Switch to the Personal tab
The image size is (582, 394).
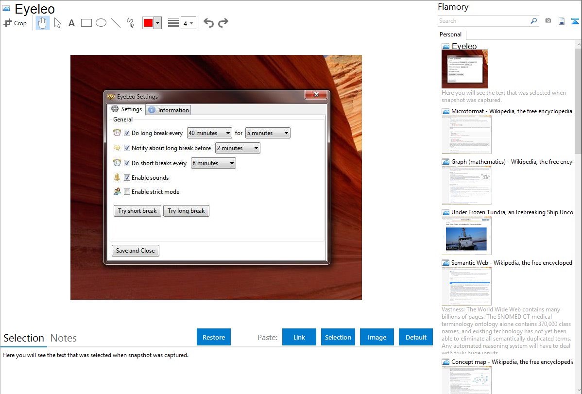[x=451, y=34]
